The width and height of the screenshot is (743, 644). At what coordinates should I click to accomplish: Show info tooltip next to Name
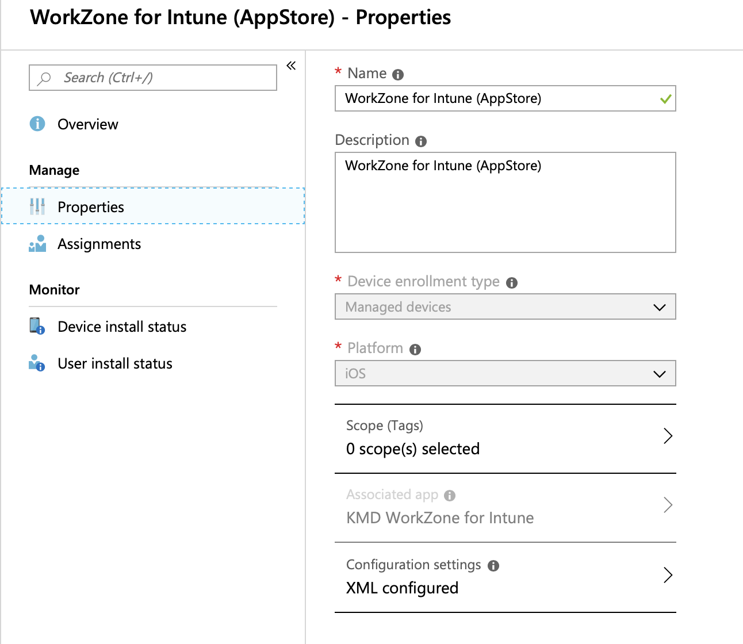coord(398,75)
